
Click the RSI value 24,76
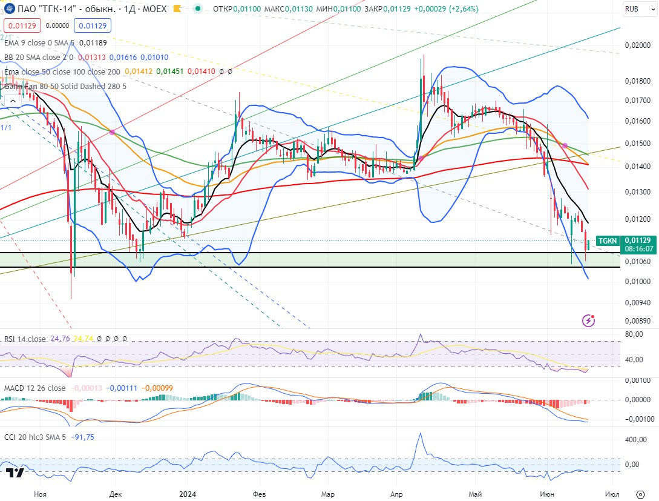point(60,339)
